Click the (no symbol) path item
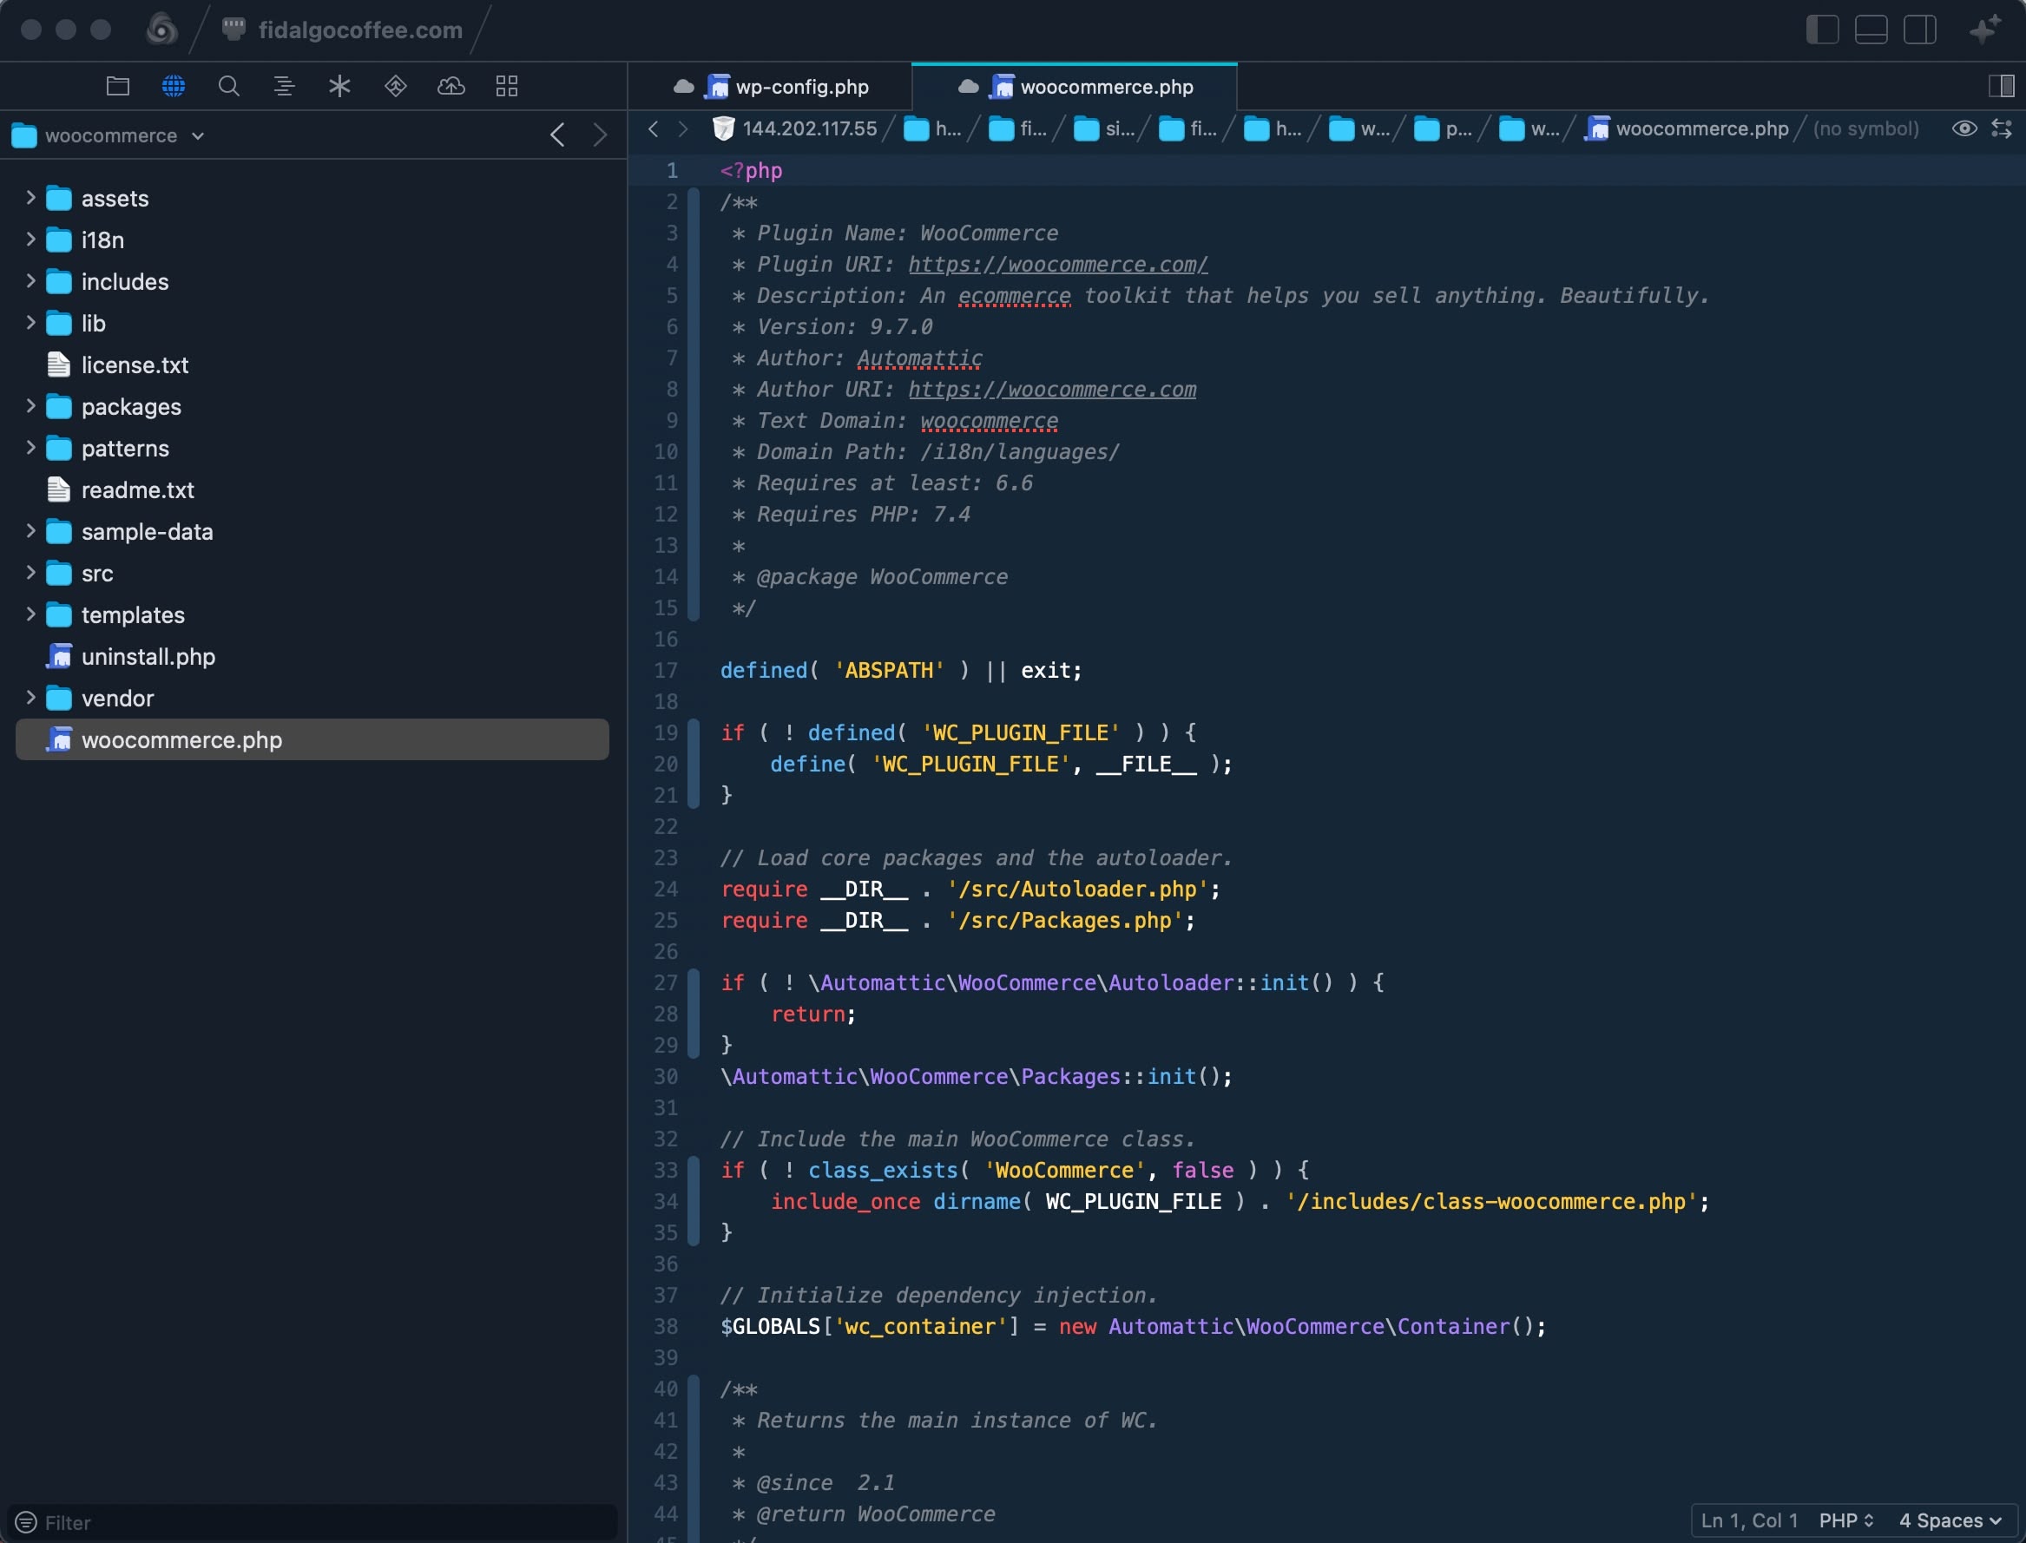Image resolution: width=2026 pixels, height=1543 pixels. (1865, 128)
